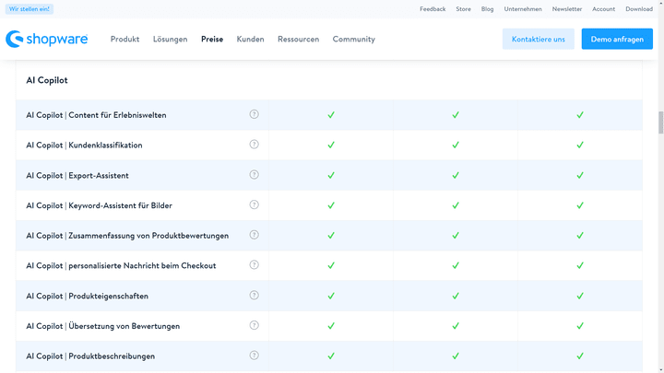Image resolution: width=664 pixels, height=373 pixels.
Task: Open the Newsletter link
Action: 567,9
